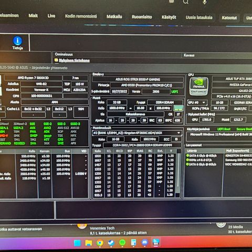Open Discord from the taskbar
Image resolution: width=252 pixels, height=252 pixels.
(x=145, y=243)
